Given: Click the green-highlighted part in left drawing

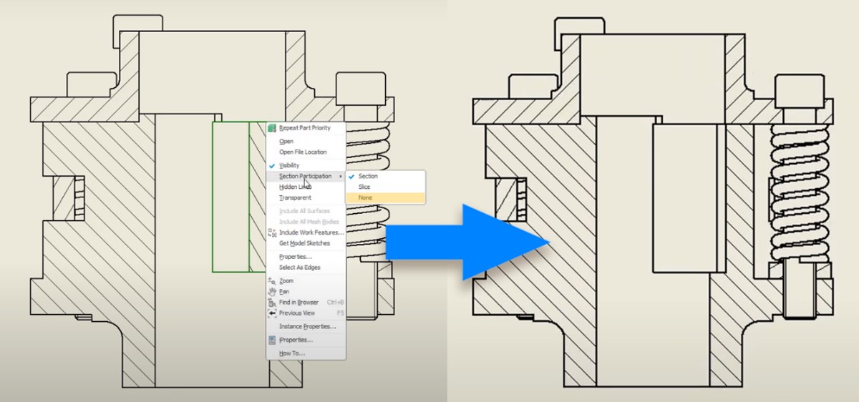Looking at the screenshot, I should [238, 197].
